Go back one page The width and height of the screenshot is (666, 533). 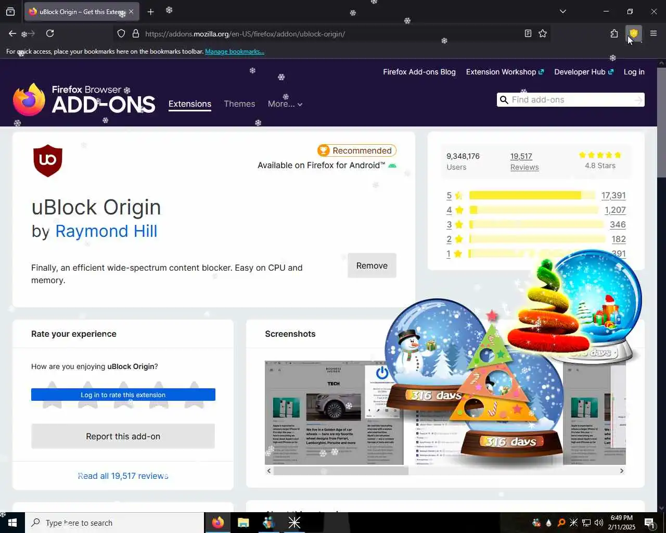pos(12,33)
